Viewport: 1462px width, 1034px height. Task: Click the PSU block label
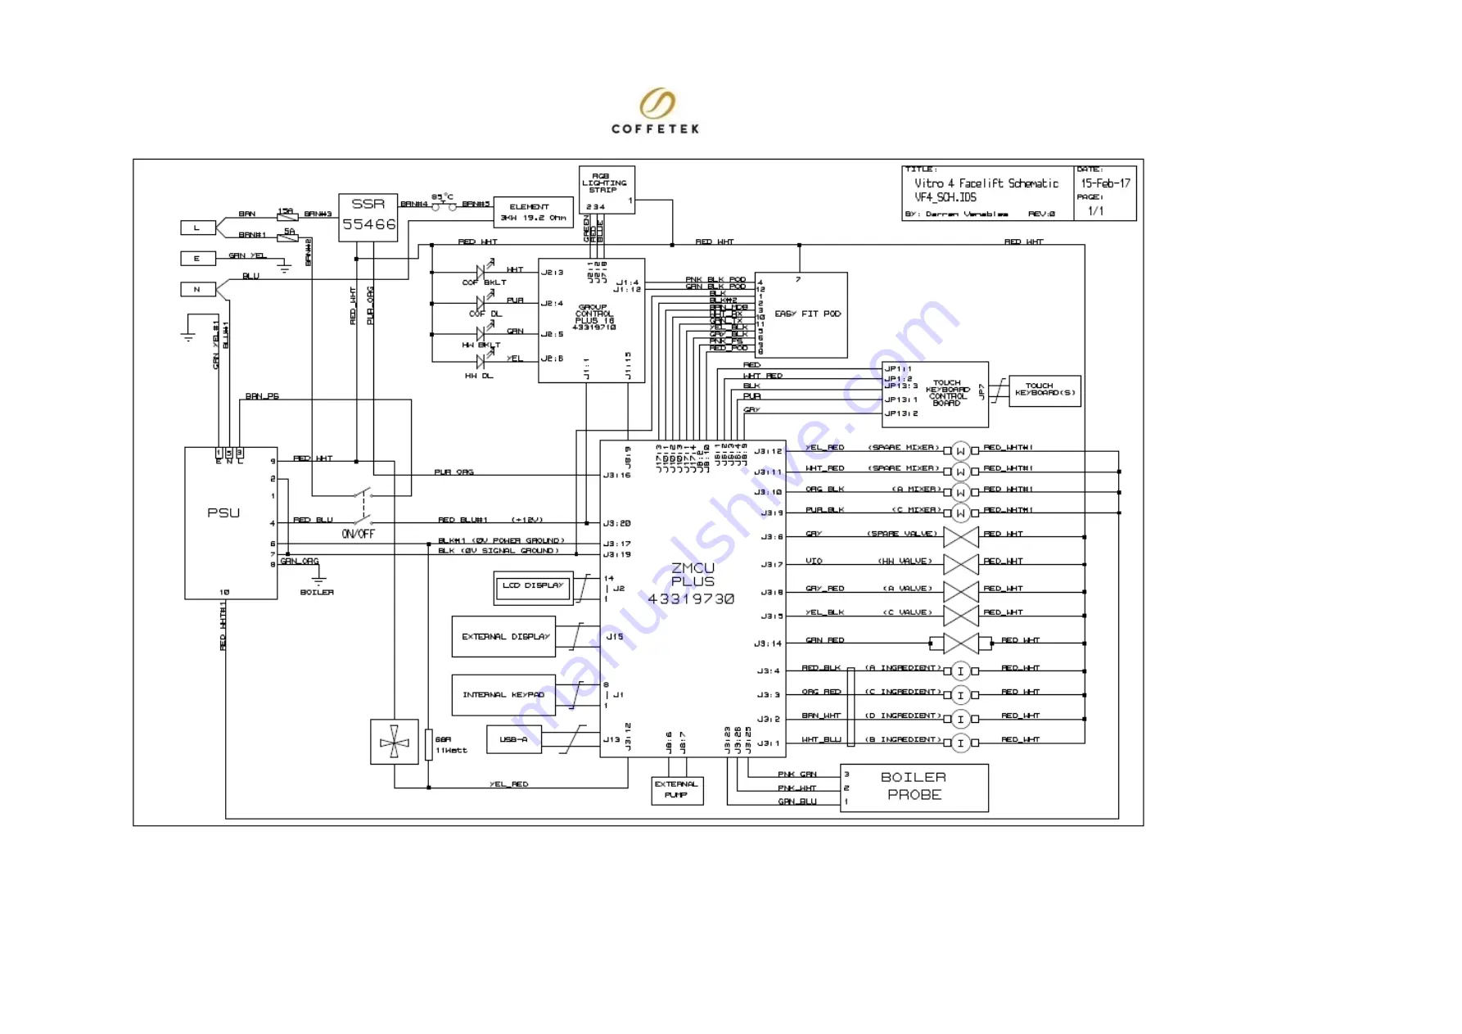coord(223,512)
